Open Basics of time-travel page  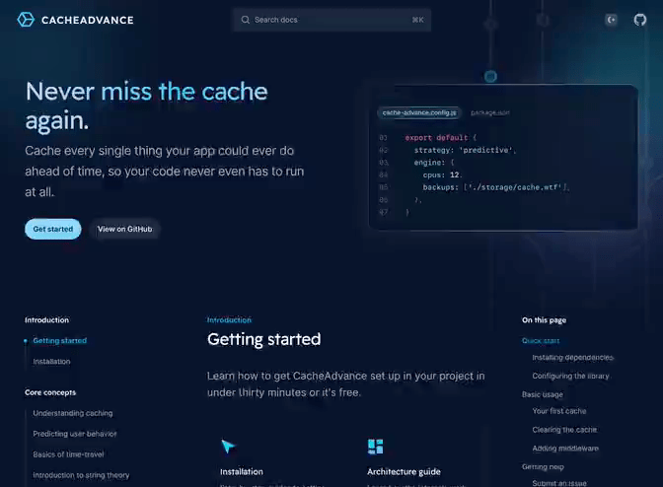68,454
